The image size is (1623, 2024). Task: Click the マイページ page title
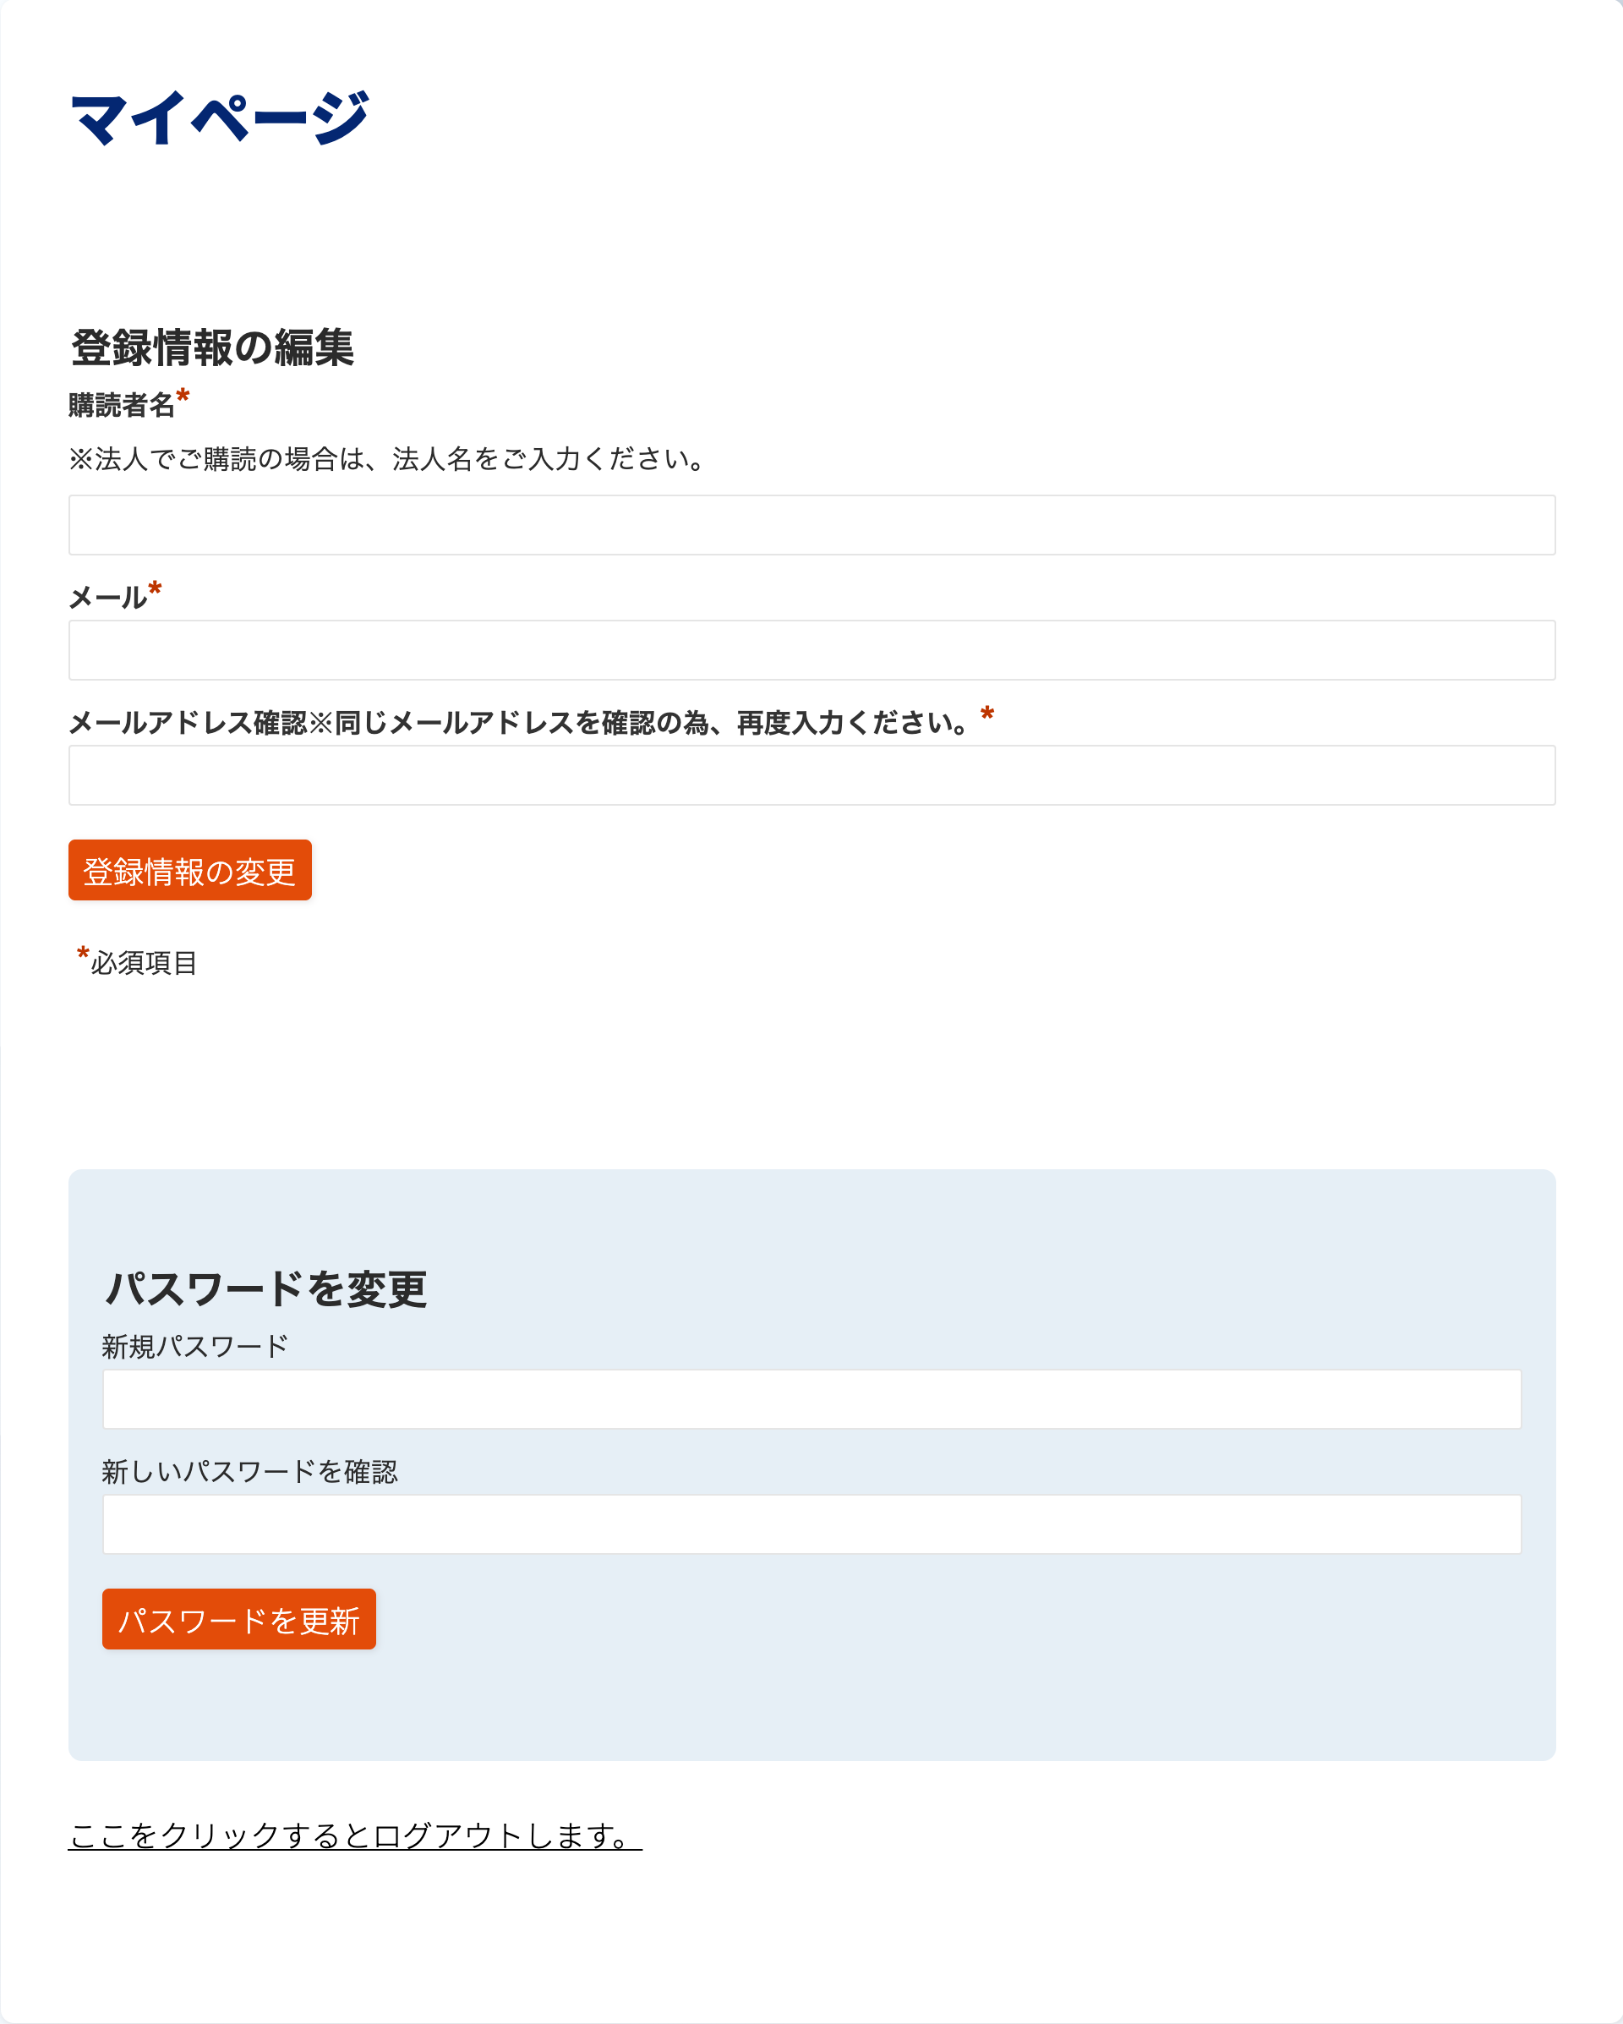220,119
